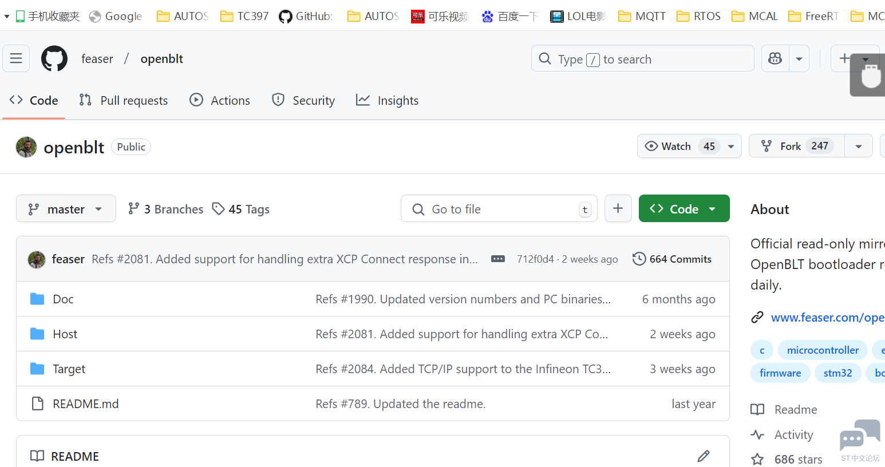
Task: Open the 手机收藏夹 mobile bookmarks
Action: pyautogui.click(x=48, y=16)
